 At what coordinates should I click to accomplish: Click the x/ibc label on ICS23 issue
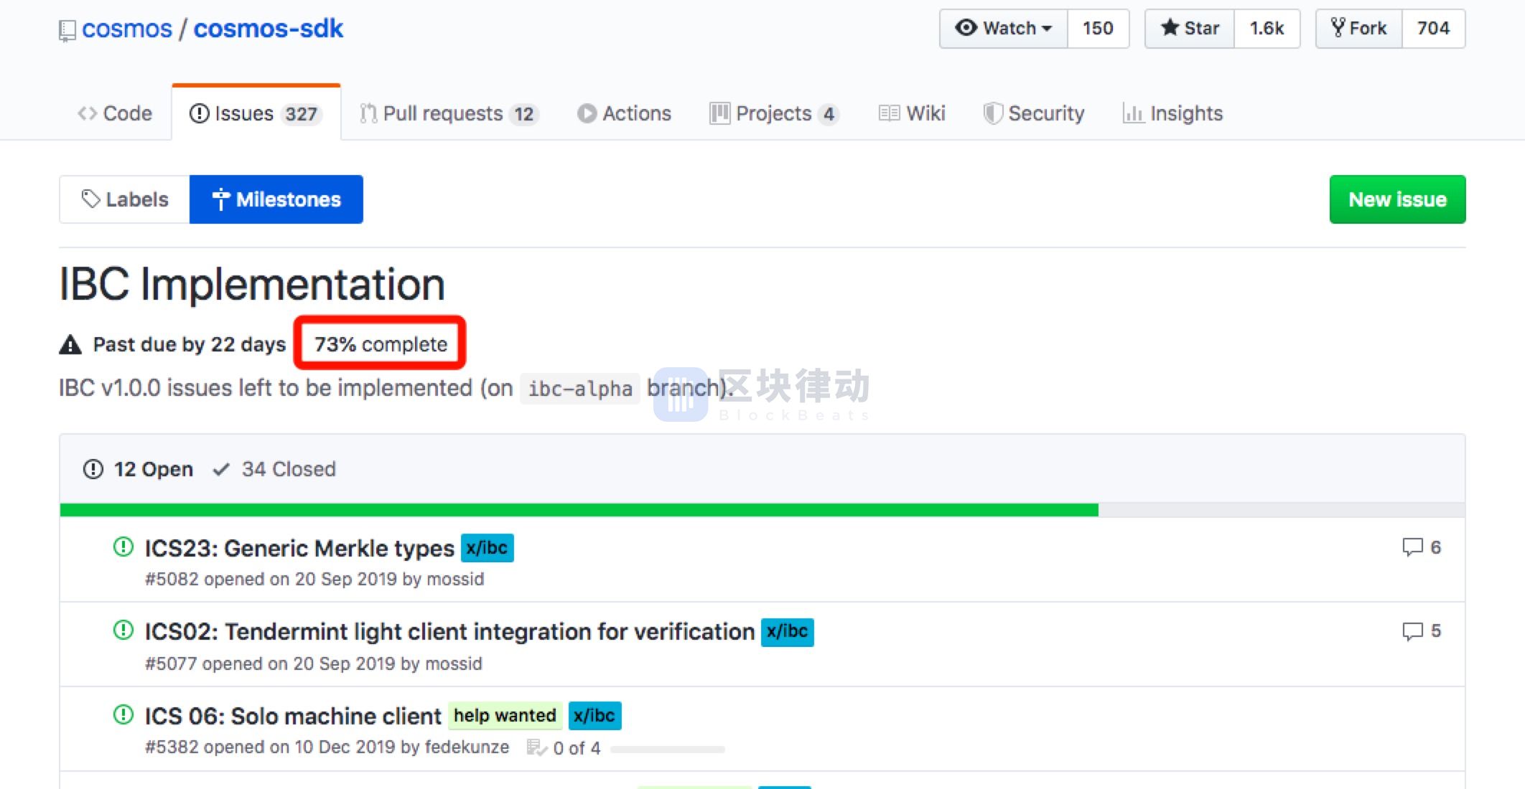click(487, 548)
